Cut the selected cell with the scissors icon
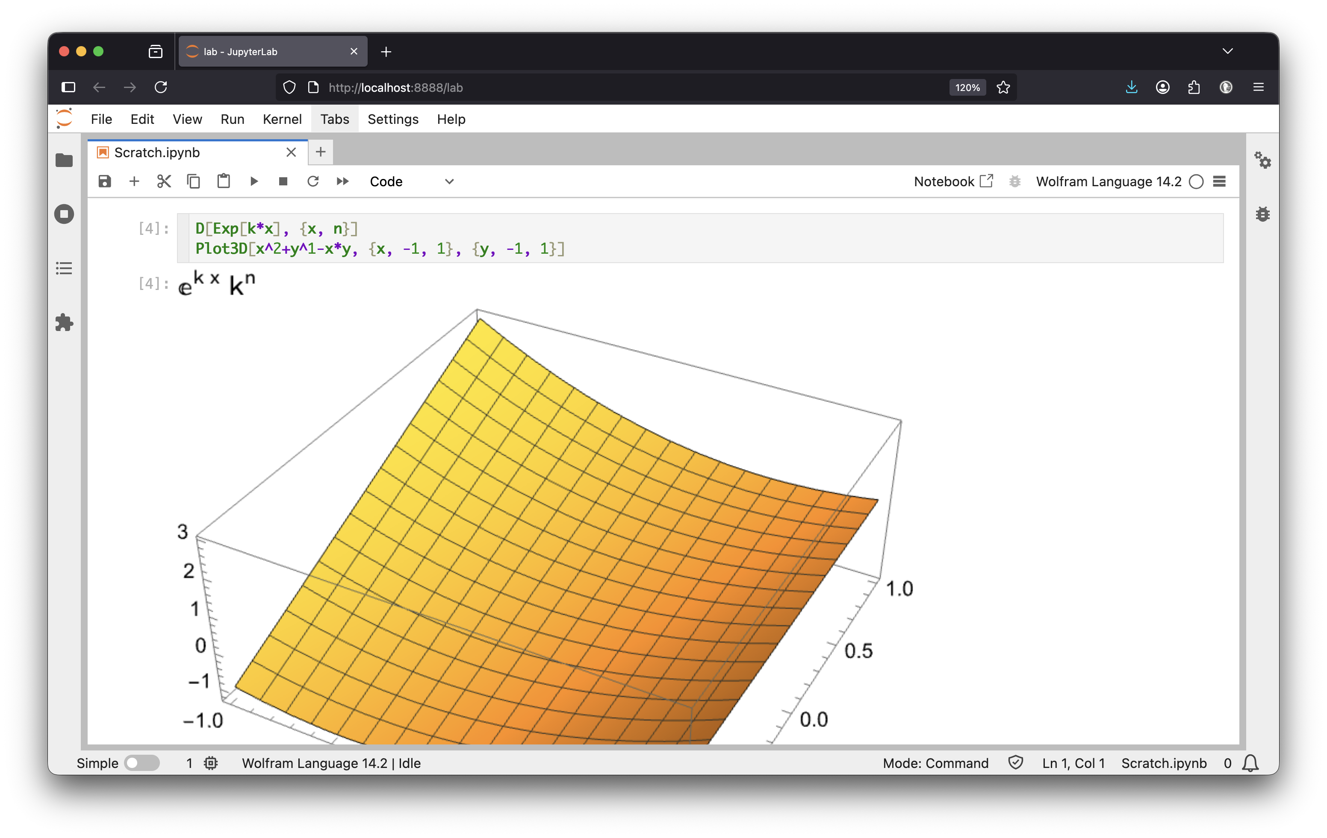Viewport: 1327px width, 838px height. pyautogui.click(x=164, y=181)
